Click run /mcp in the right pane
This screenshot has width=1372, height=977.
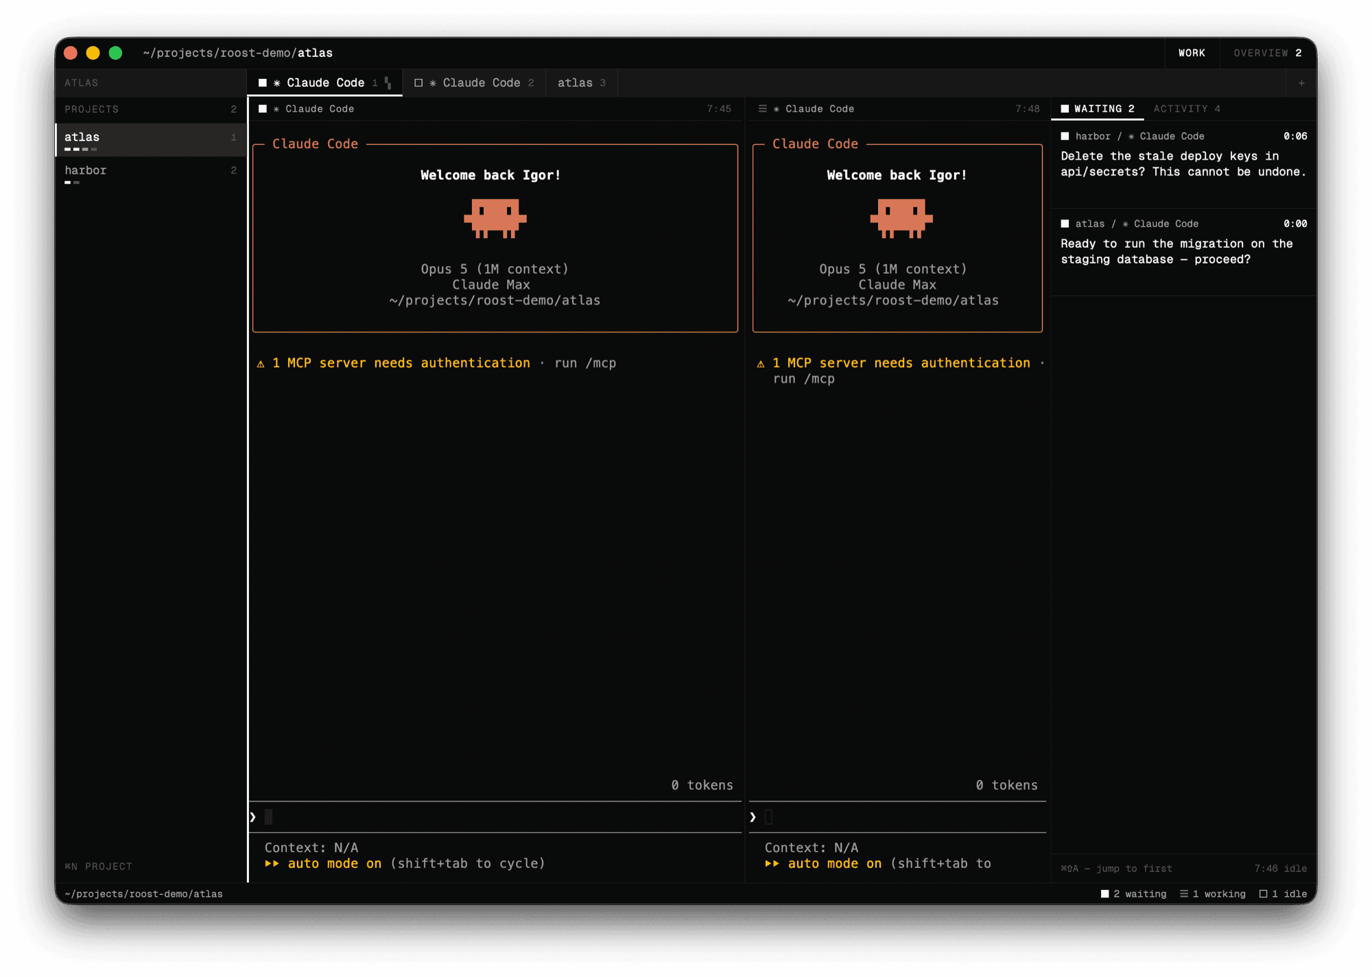click(803, 379)
